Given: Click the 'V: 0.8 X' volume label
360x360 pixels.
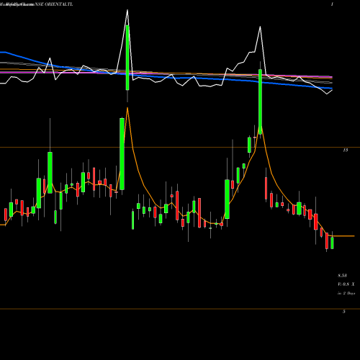Looking at the screenshot, I should [346, 284].
